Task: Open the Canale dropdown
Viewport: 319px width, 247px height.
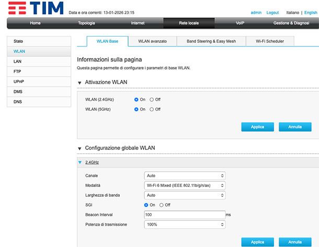Action: coord(185,175)
